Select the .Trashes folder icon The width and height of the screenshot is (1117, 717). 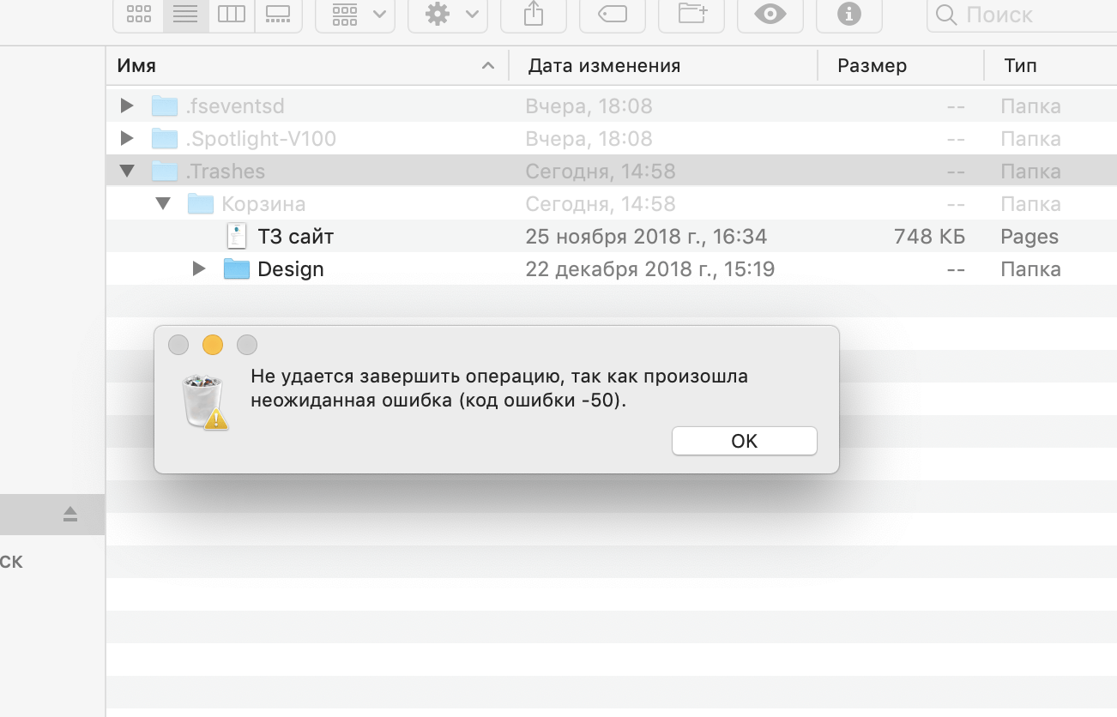click(164, 172)
